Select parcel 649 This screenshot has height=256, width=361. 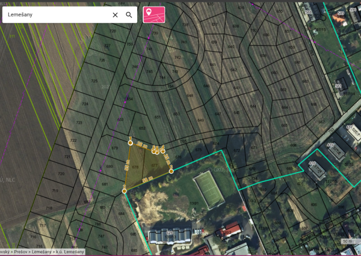point(200,120)
